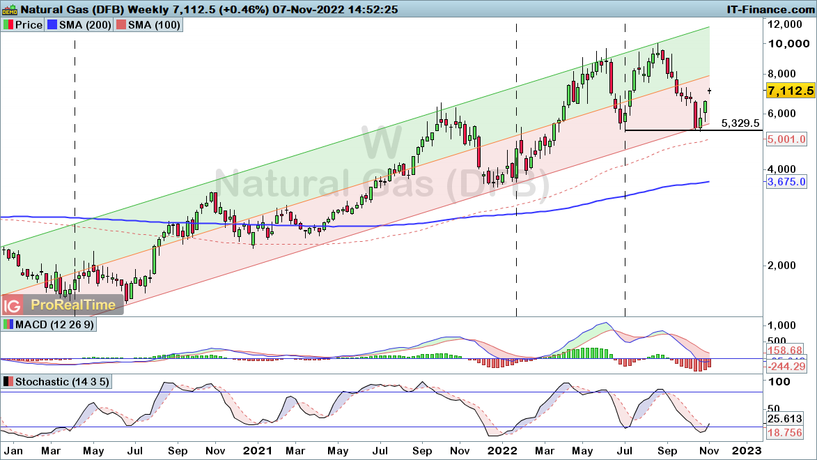817x460 pixels.
Task: Open the SMA (100) legend label
Action: click(154, 25)
